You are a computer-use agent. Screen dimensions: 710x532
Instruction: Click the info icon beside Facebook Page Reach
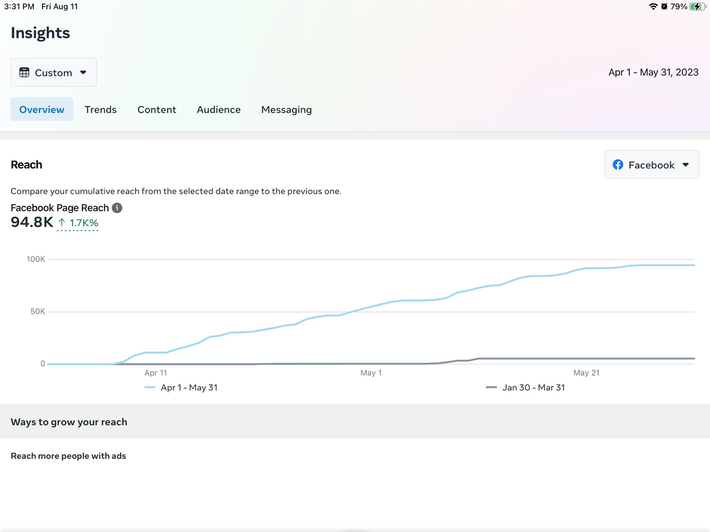click(117, 208)
